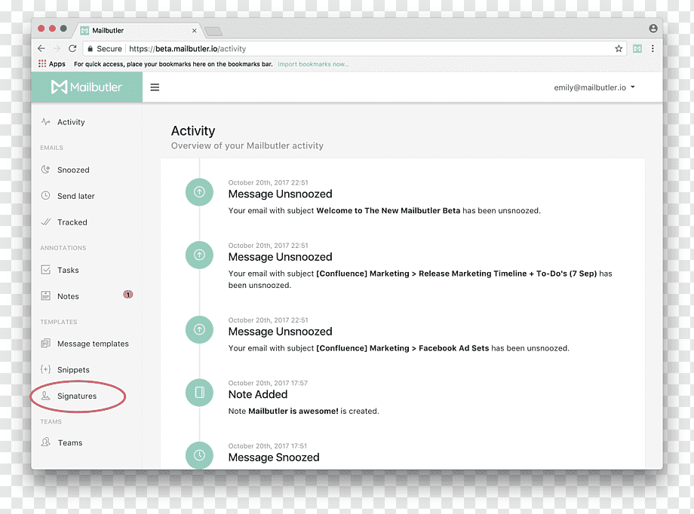Click the browser address bar URL
This screenshot has width=694, height=514.
tap(187, 49)
